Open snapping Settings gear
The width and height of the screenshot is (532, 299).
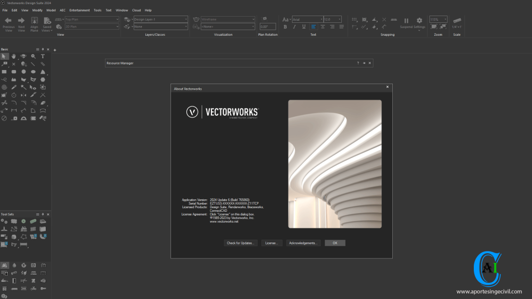coord(419,23)
